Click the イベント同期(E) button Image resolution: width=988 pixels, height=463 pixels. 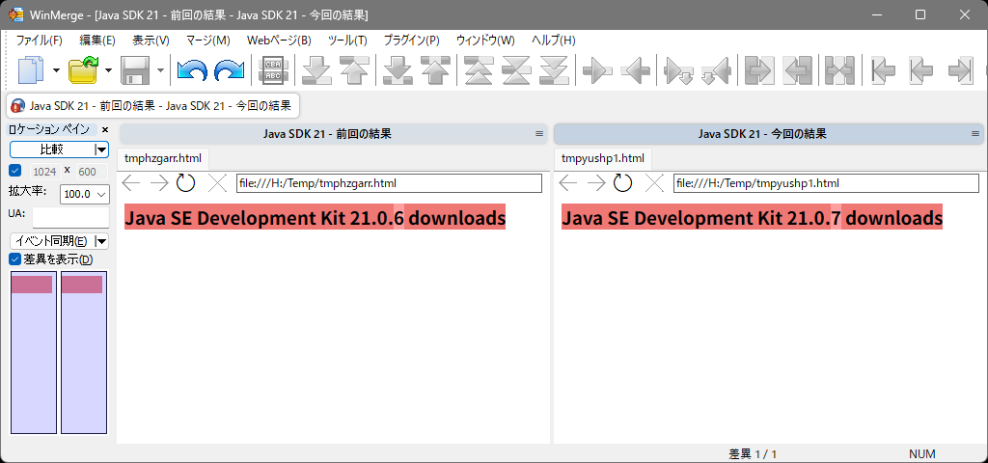52,241
